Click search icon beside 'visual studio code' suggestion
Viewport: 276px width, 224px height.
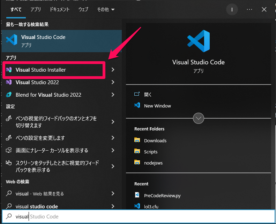9,206
